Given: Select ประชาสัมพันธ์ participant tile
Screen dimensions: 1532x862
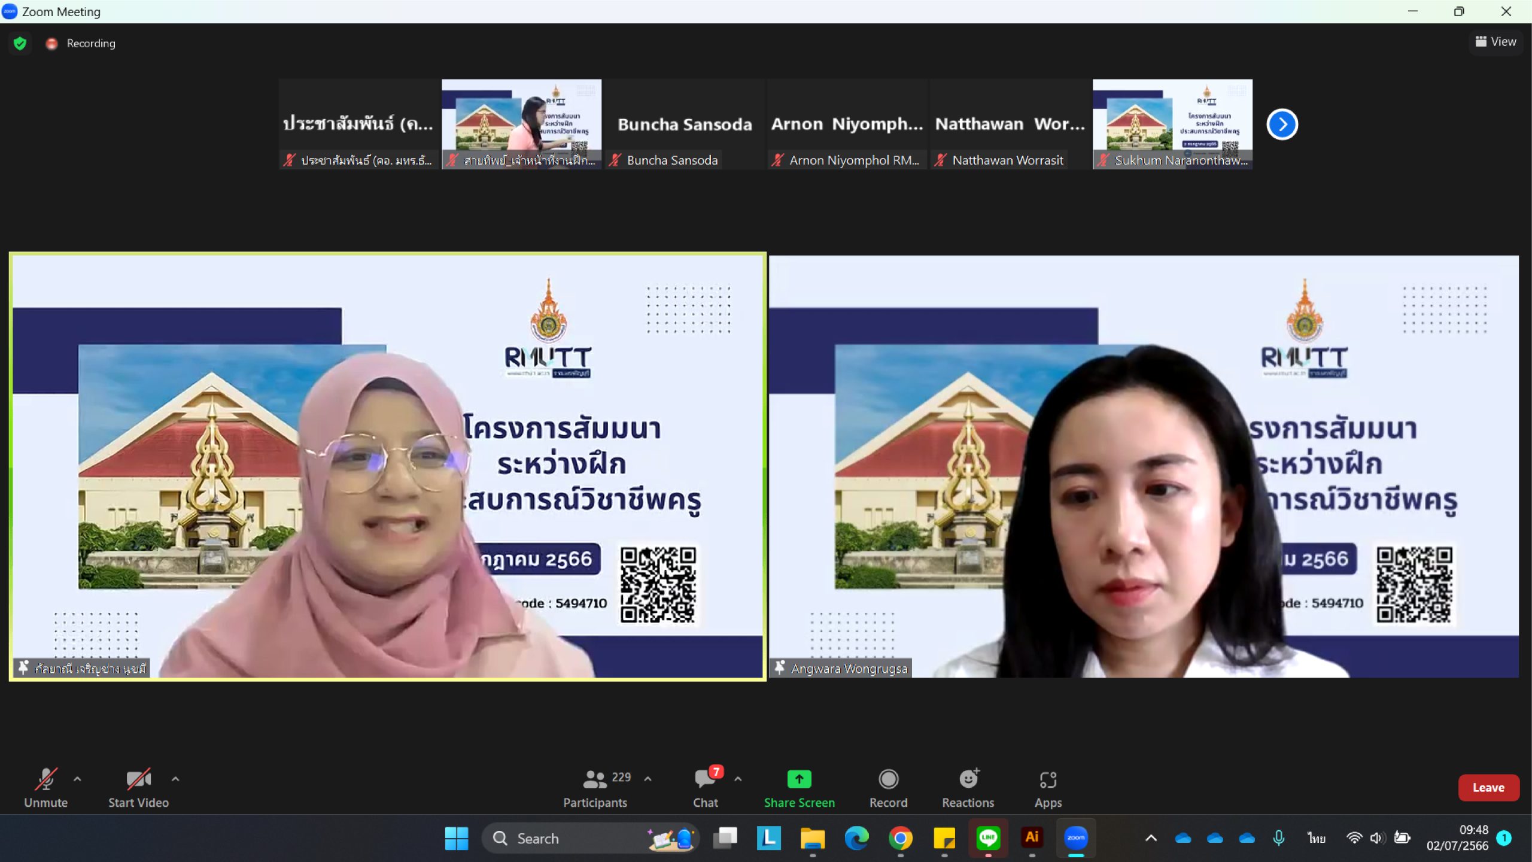Looking at the screenshot, I should 358,124.
